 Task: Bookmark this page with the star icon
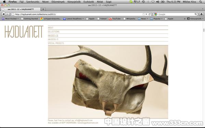143,14
